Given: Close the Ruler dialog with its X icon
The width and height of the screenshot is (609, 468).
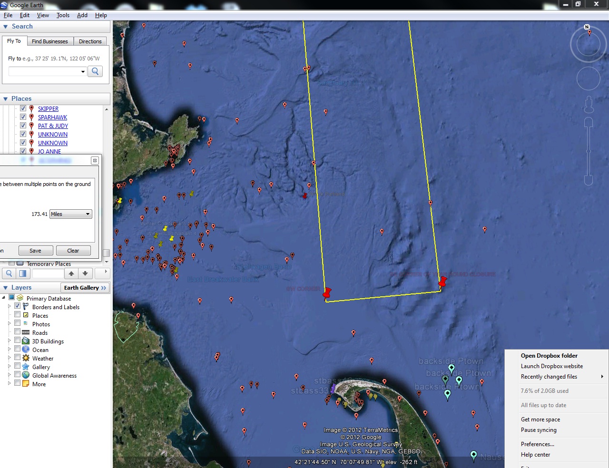Looking at the screenshot, I should click(95, 161).
